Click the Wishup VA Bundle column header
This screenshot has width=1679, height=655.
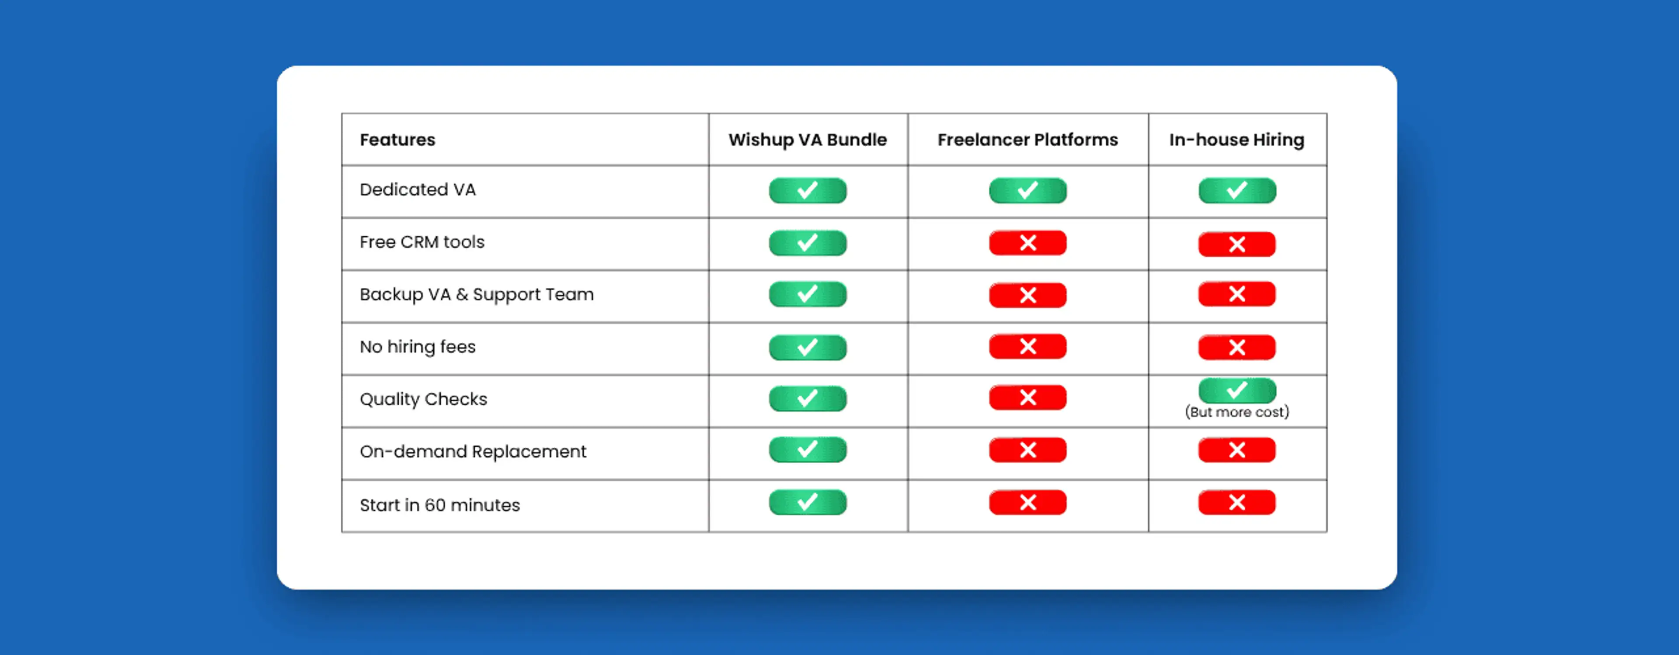(x=808, y=140)
